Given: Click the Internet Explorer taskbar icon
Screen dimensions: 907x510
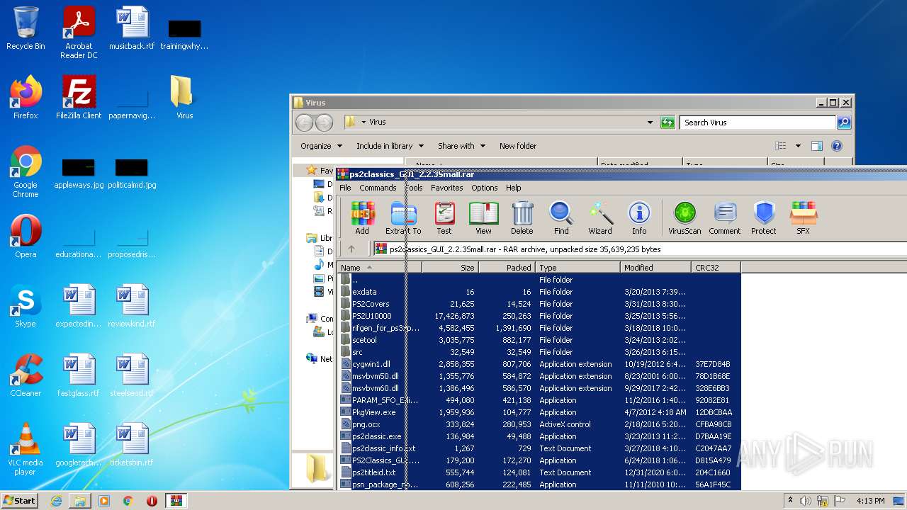Looking at the screenshot, I should point(56,501).
